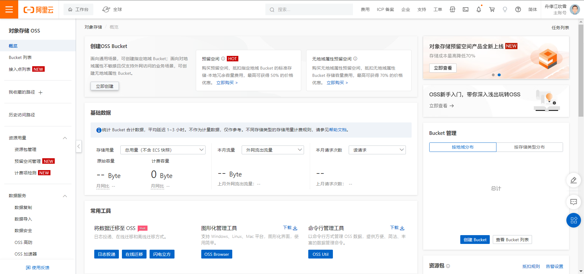Collapse sidebar with the arrow handle
The height and width of the screenshot is (274, 584).
pos(79,146)
